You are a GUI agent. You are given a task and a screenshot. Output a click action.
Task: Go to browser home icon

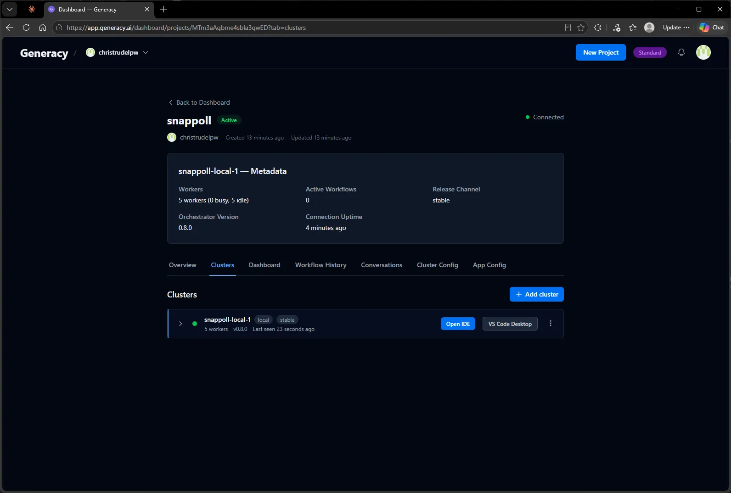click(x=43, y=28)
